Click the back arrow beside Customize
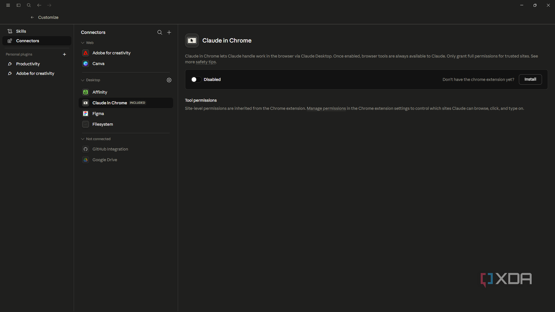The image size is (555, 312). [32, 17]
